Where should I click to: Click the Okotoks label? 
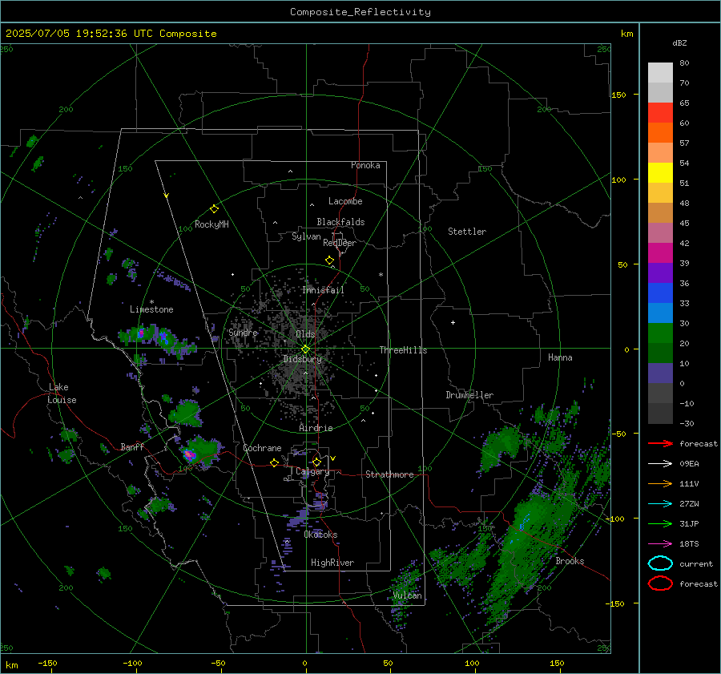click(320, 535)
